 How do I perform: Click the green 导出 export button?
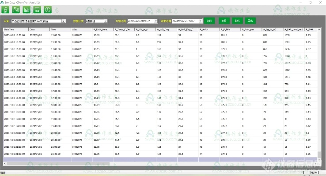pyautogui.click(x=250, y=21)
